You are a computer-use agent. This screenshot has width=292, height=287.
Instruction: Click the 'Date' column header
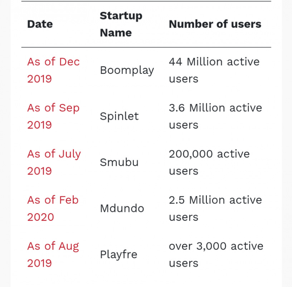[40, 24]
